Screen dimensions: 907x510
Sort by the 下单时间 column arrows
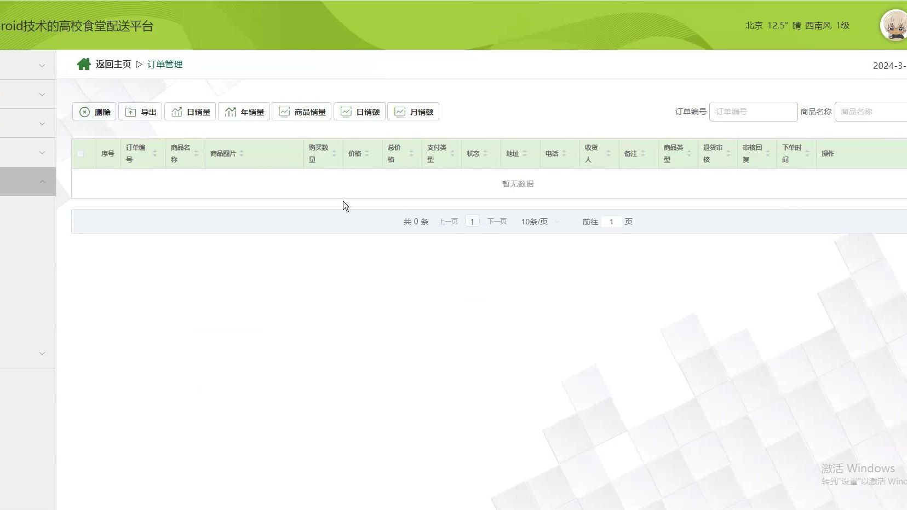pyautogui.click(x=807, y=154)
